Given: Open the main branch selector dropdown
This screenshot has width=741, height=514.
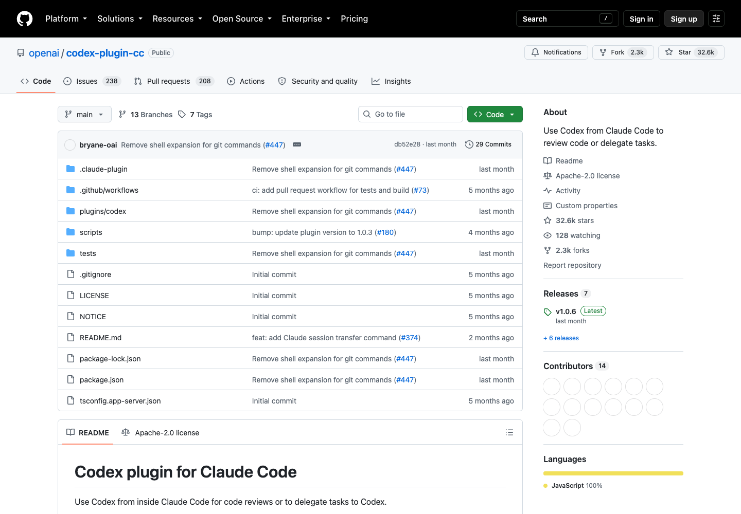Looking at the screenshot, I should click(84, 114).
